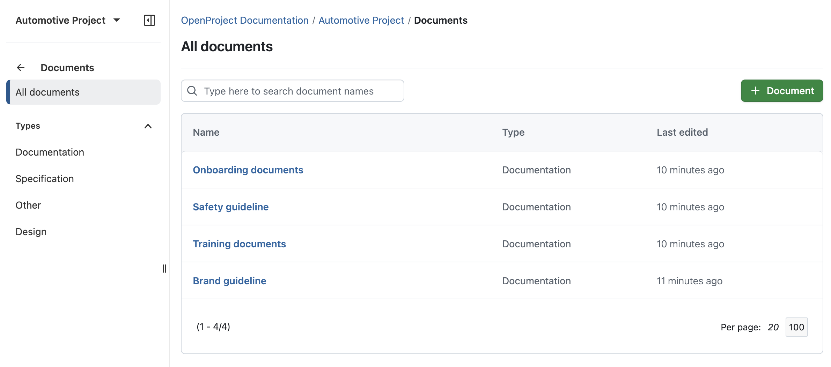Select the Design type filter

coord(31,231)
